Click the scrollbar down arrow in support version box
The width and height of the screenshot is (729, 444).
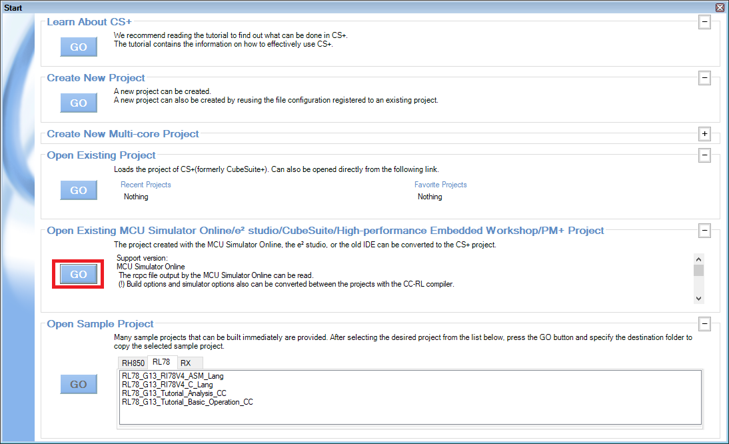(698, 297)
